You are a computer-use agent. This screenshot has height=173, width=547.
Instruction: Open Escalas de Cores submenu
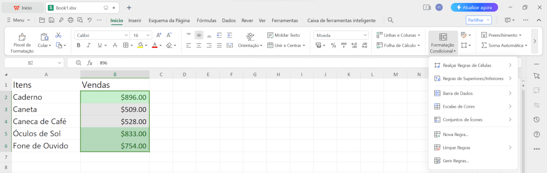click(473, 107)
